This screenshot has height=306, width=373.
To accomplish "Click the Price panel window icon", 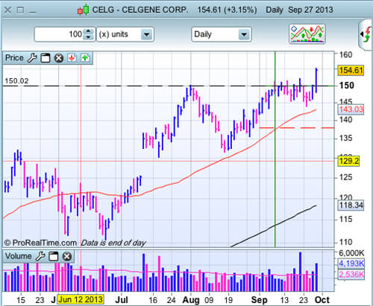I will [x=46, y=58].
